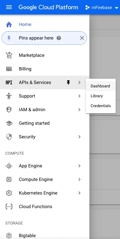Click the Compute Engine chip icon
This screenshot has width=120, height=239.
(9, 179)
